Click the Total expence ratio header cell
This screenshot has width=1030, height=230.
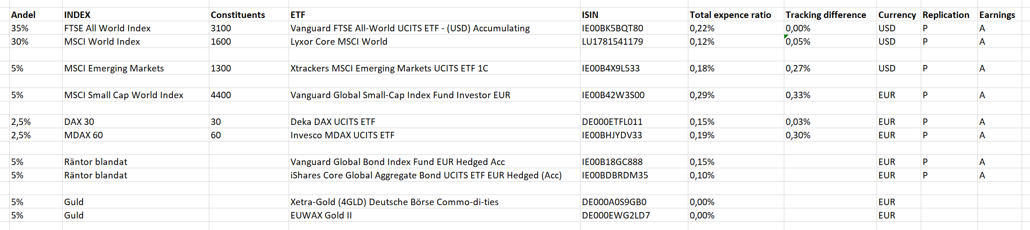[736, 15]
